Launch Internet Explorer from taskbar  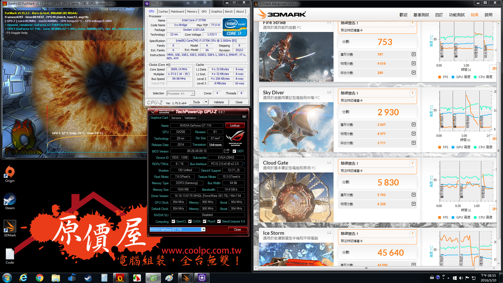pos(23,278)
